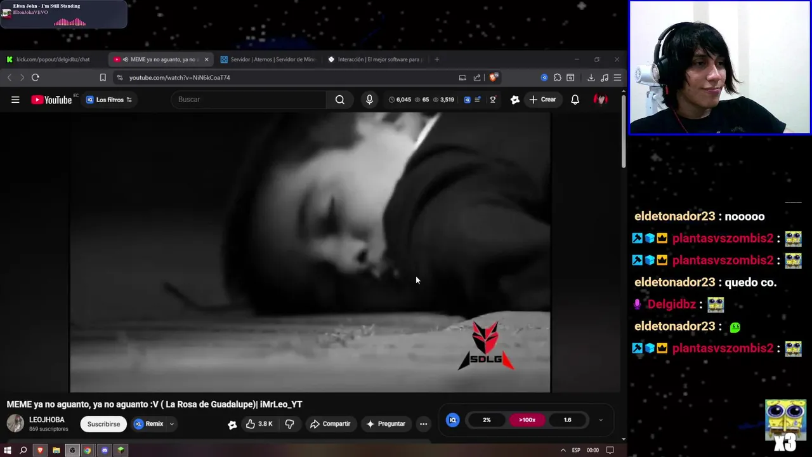
Task: Open the YouTube account avatar menu
Action: coord(600,100)
